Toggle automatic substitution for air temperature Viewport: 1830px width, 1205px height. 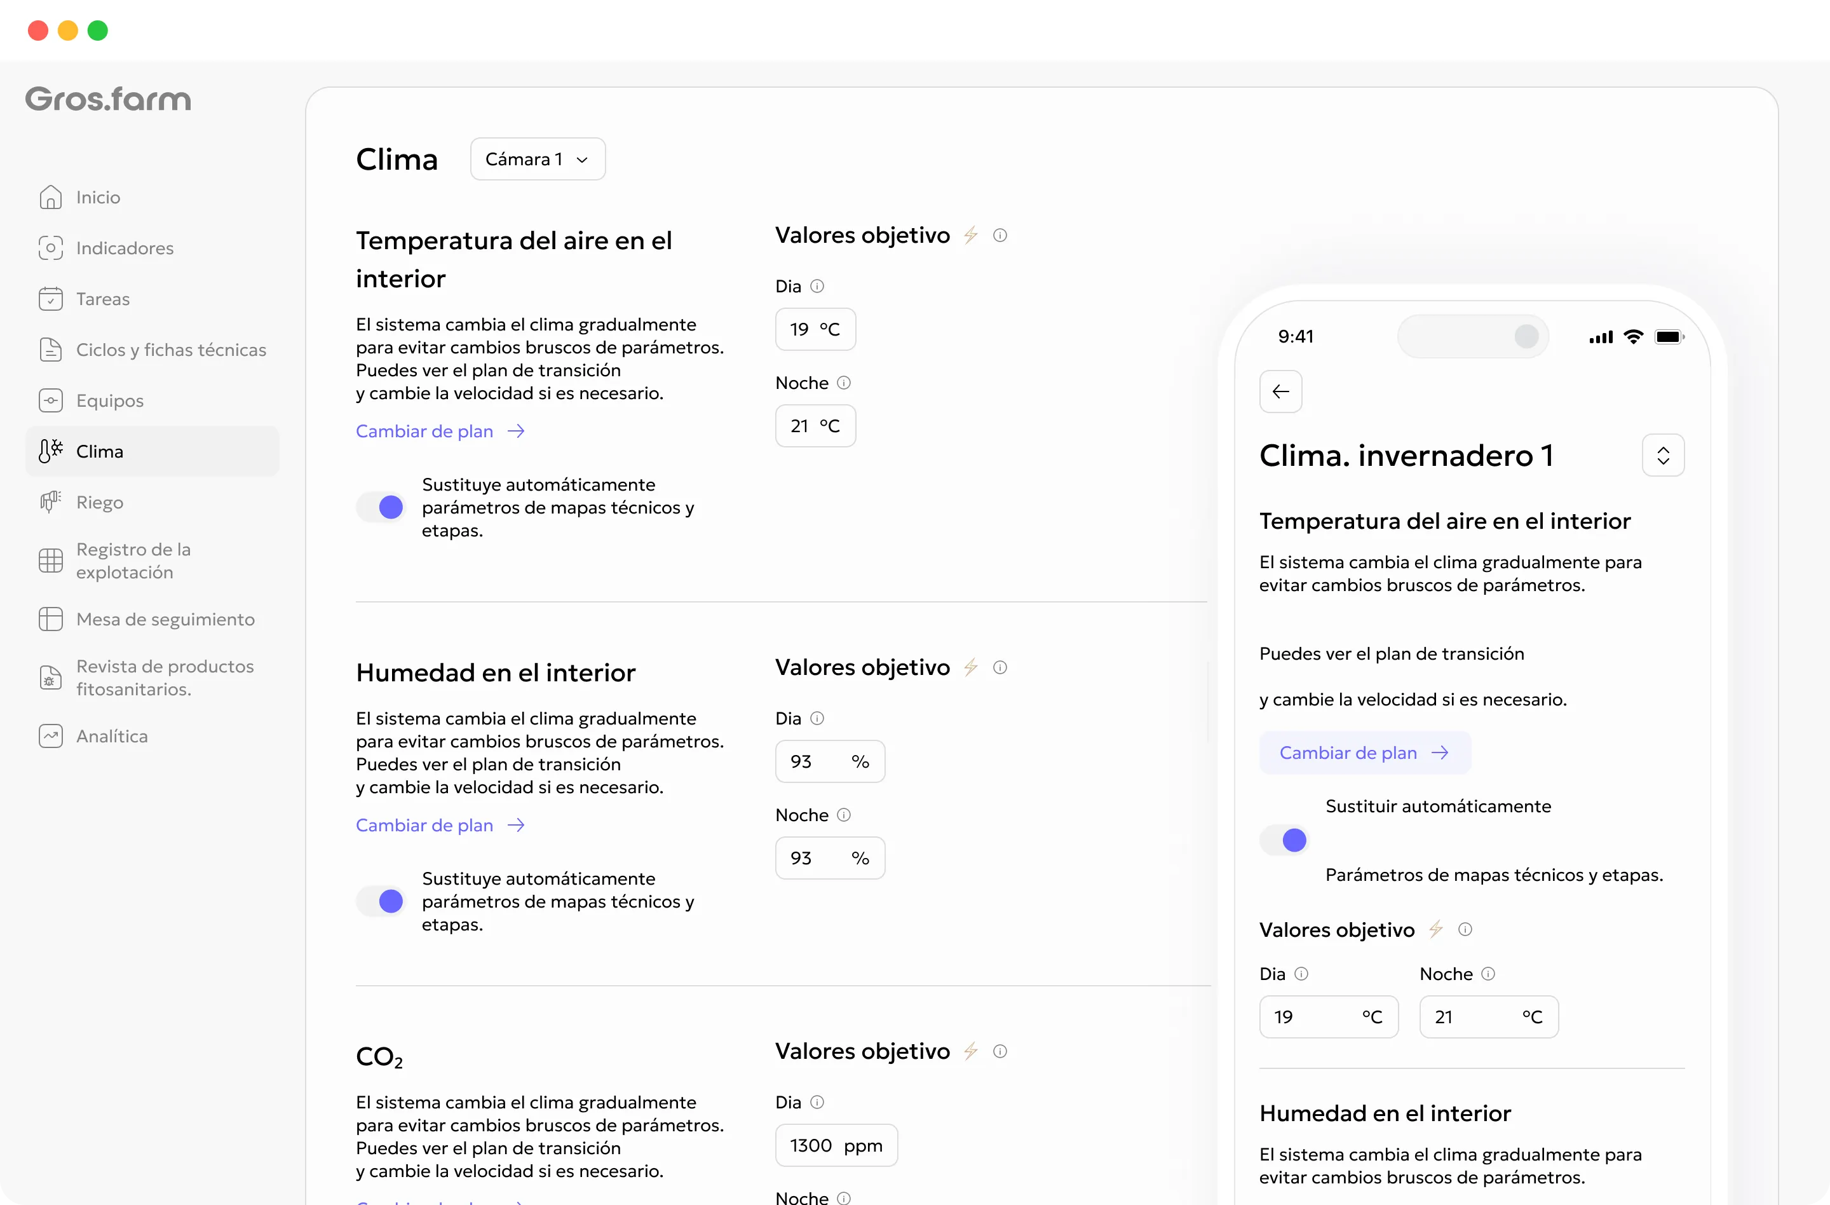point(381,508)
